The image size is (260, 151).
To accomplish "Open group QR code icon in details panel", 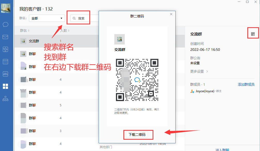I will click(253, 34).
